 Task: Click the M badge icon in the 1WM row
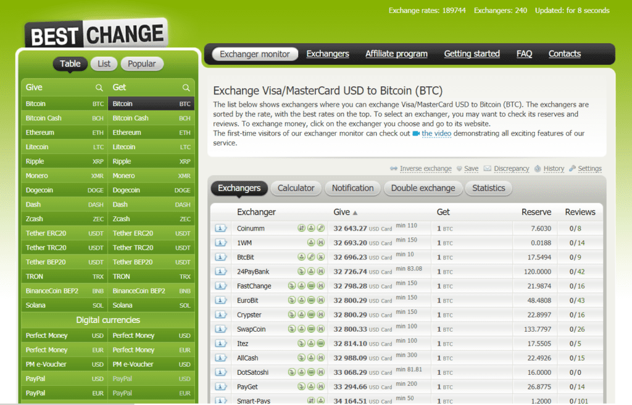click(321, 242)
